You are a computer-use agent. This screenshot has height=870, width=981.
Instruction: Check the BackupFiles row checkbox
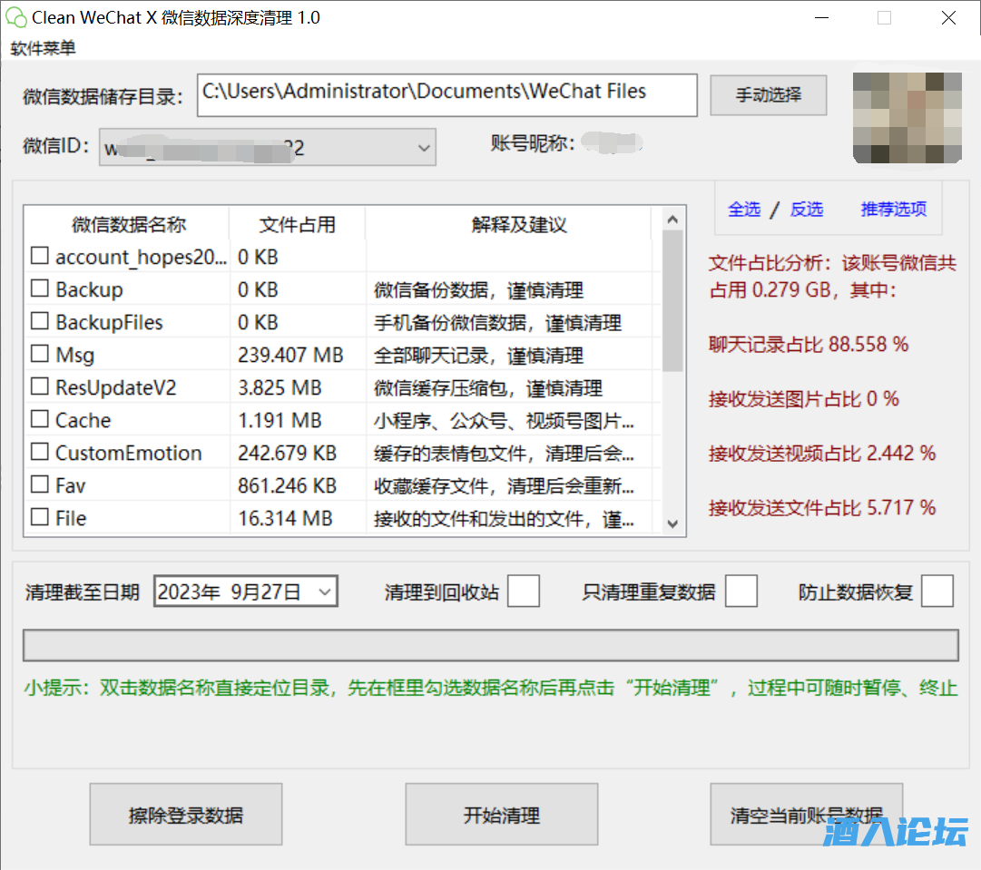point(39,320)
